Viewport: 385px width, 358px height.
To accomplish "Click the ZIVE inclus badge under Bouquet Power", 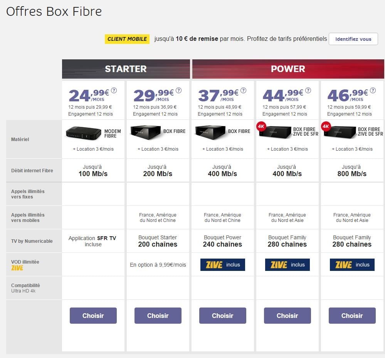I will [x=222, y=265].
